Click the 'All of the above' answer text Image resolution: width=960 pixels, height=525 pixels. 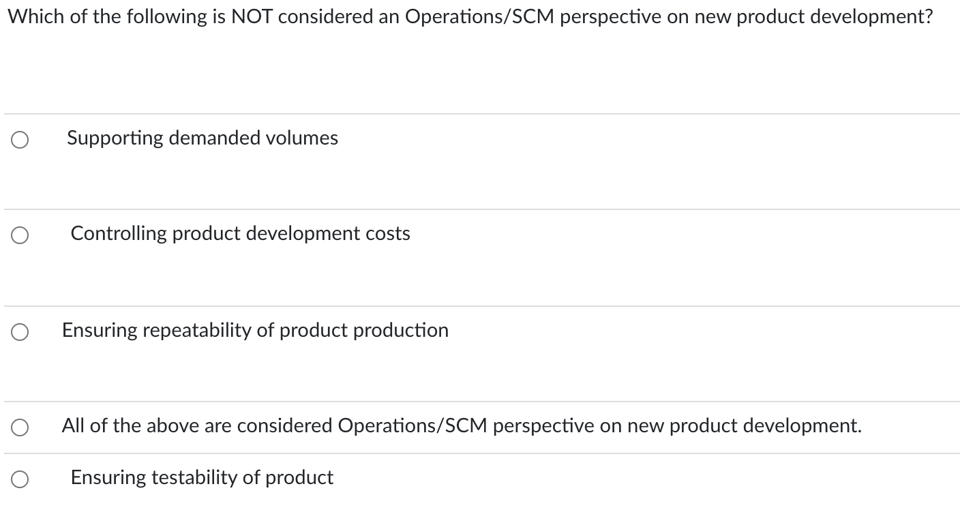click(462, 427)
